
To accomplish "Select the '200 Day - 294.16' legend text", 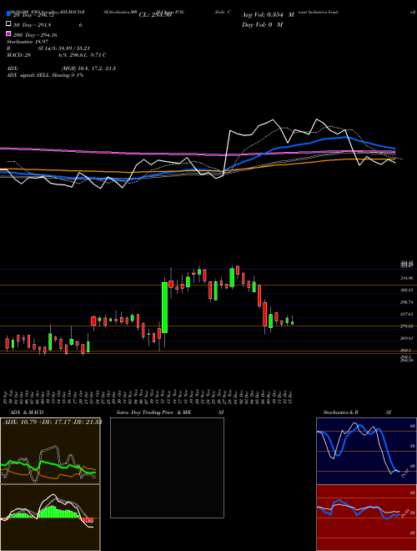I will click(35, 35).
